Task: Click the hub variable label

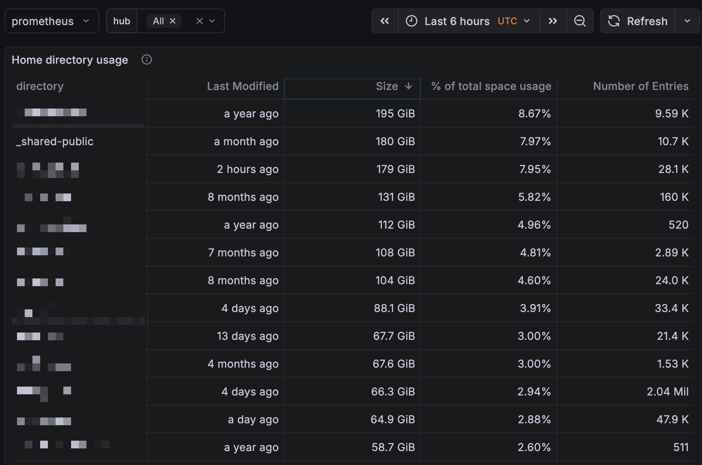Action: click(122, 21)
